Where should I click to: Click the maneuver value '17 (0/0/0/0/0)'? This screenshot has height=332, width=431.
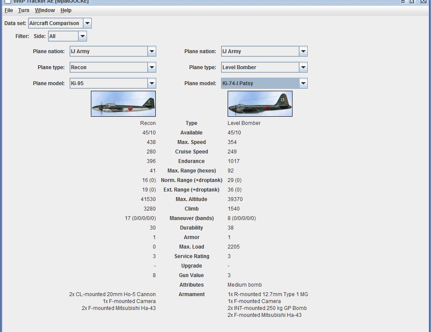[140, 218]
